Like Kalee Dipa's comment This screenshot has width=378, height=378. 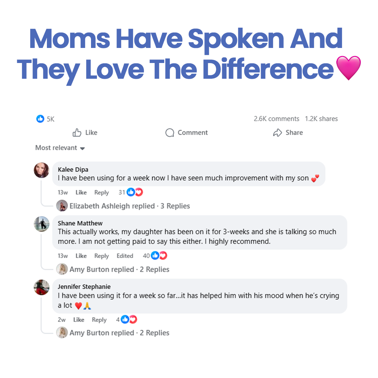click(x=81, y=192)
